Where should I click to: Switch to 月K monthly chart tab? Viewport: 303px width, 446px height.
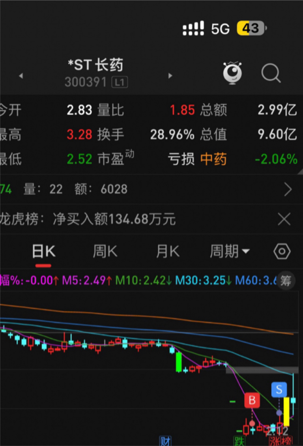click(168, 252)
